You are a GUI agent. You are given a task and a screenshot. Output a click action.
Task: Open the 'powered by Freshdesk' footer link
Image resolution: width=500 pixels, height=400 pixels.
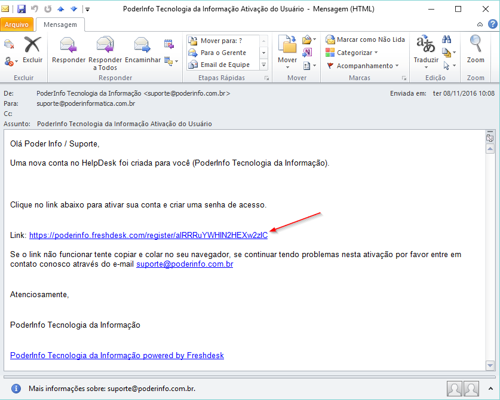coord(117,355)
